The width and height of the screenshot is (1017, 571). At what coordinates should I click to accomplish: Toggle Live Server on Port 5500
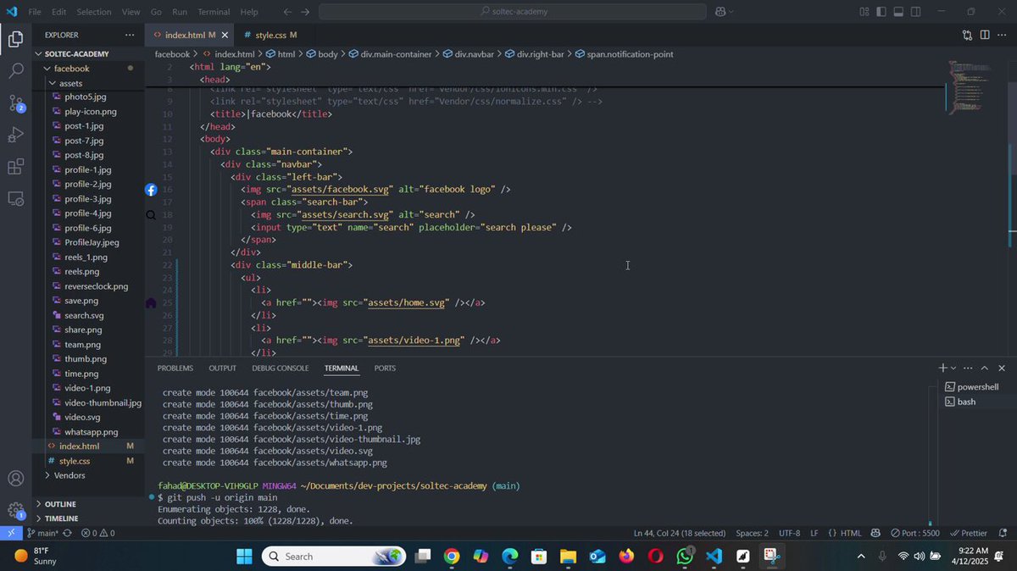click(914, 533)
